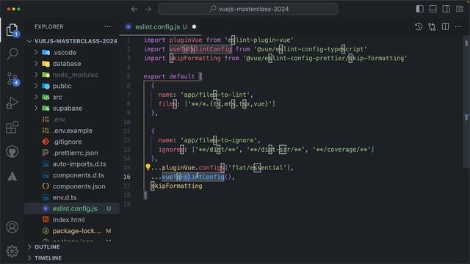
Task: Close the eslint.config.js tab via unsaved dot
Action: coord(194,26)
